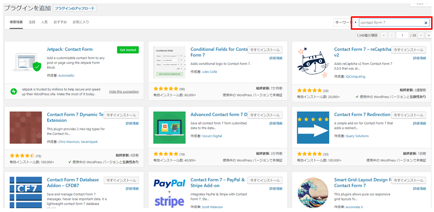Go to next page of results
Screen dimensions: 434x212
tap(421, 35)
